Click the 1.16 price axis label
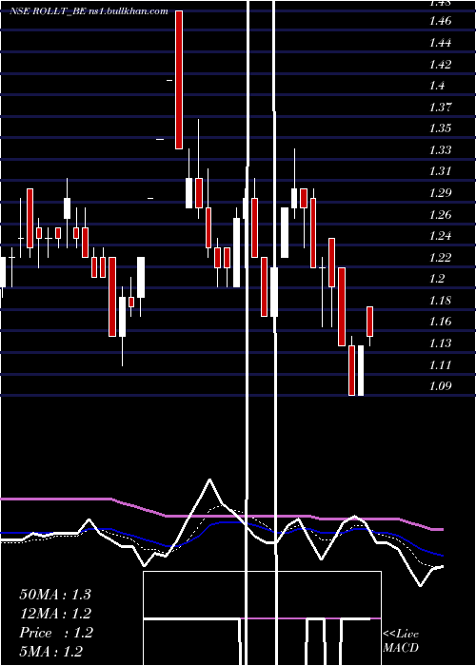 (x=440, y=322)
